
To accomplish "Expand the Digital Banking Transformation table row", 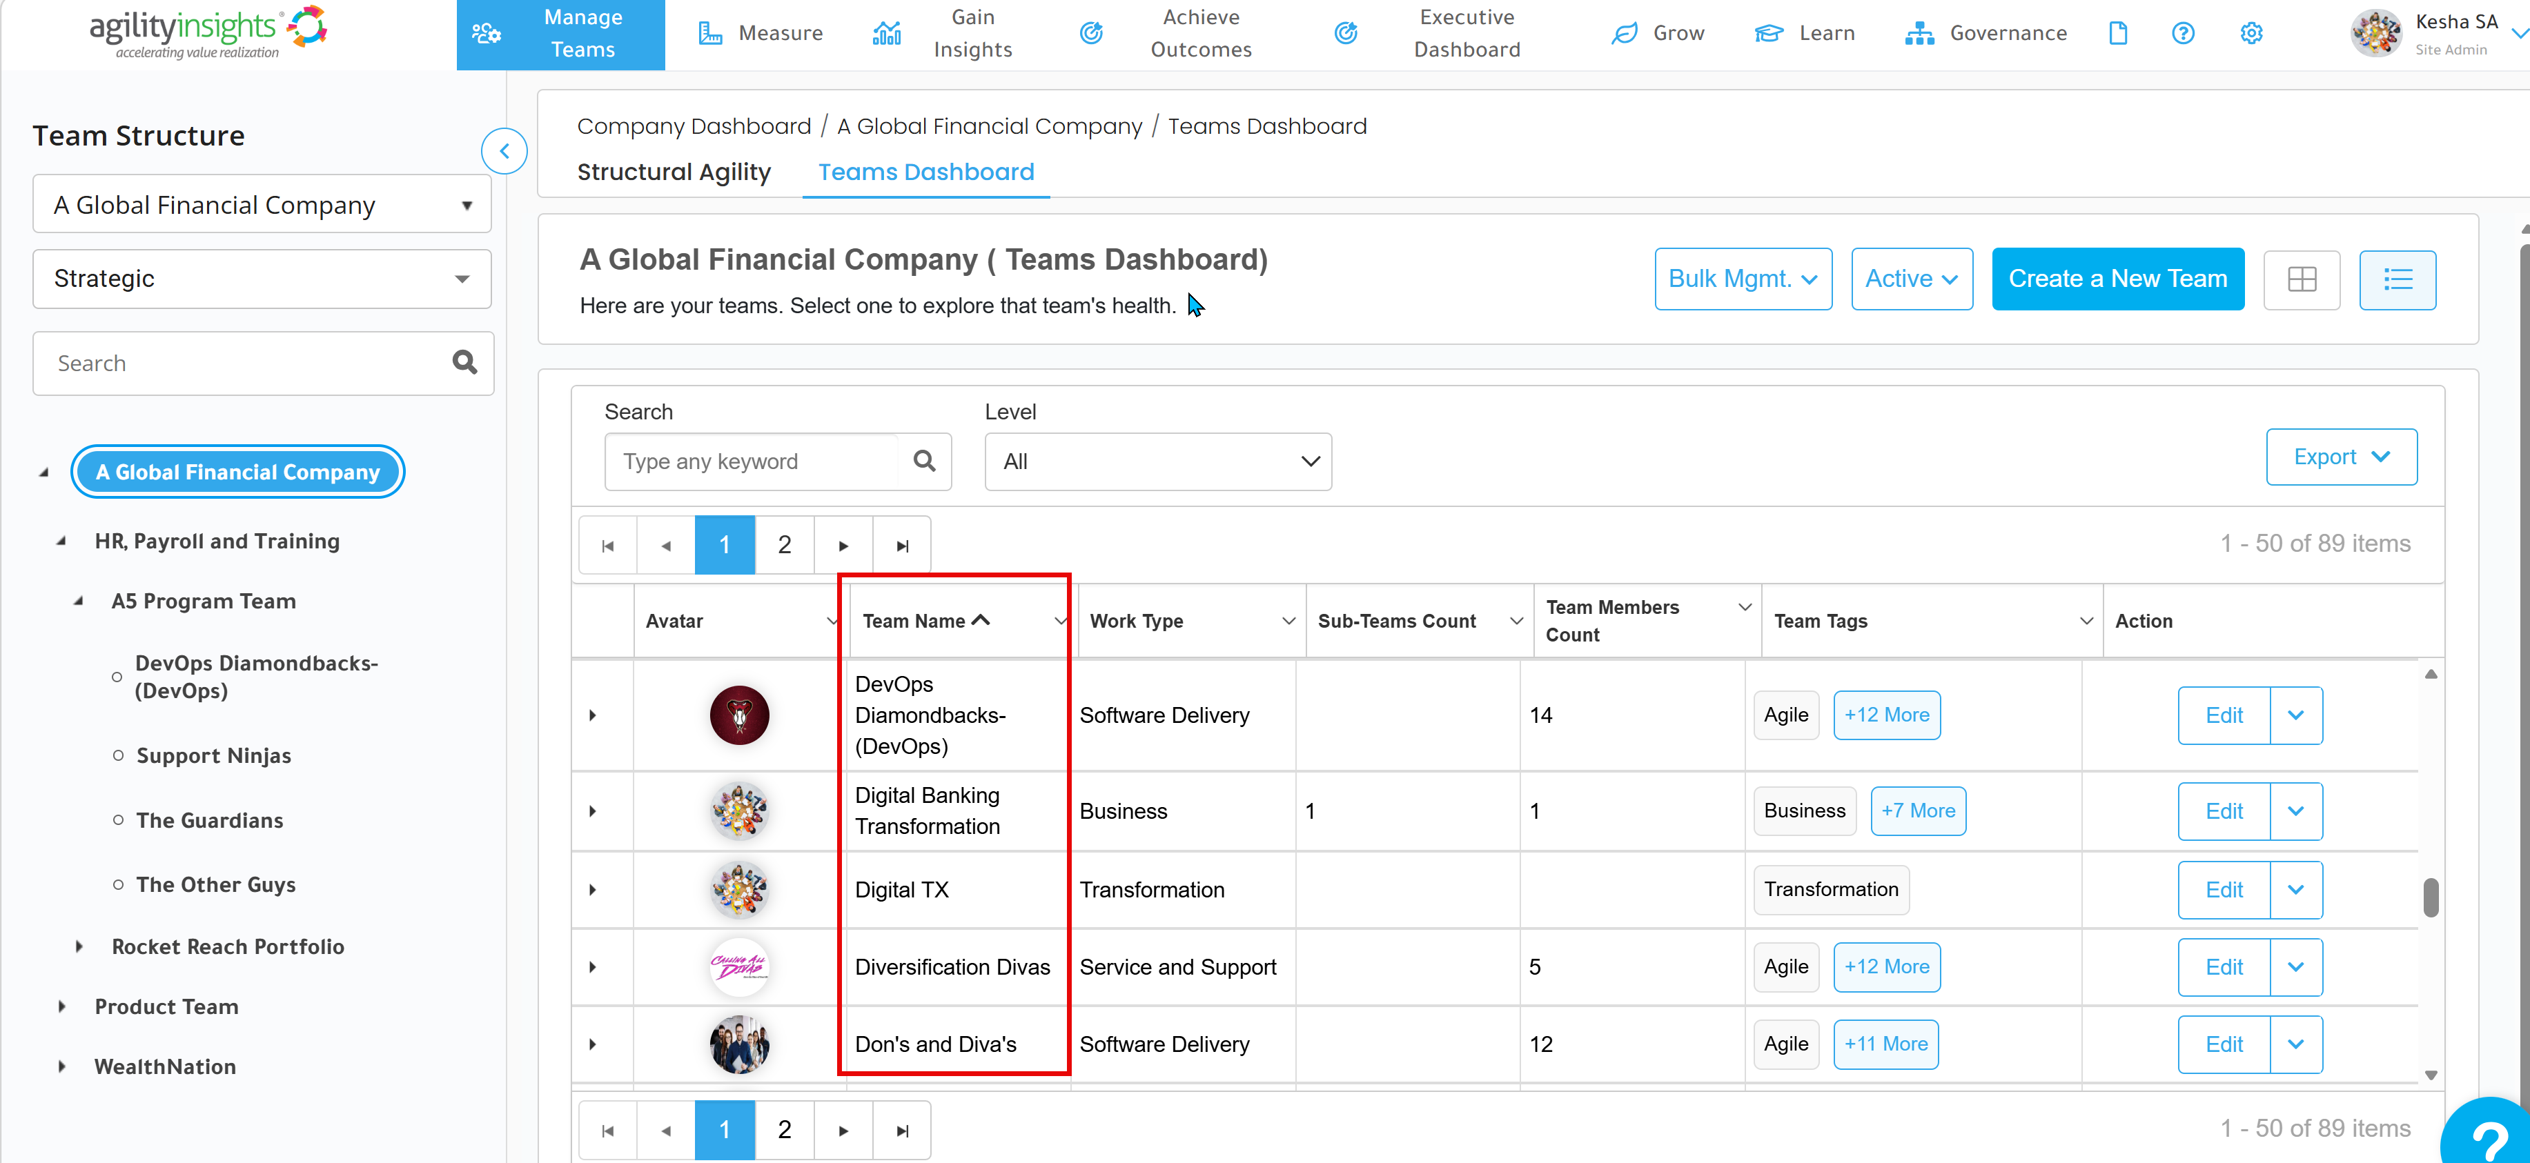I will tap(592, 812).
